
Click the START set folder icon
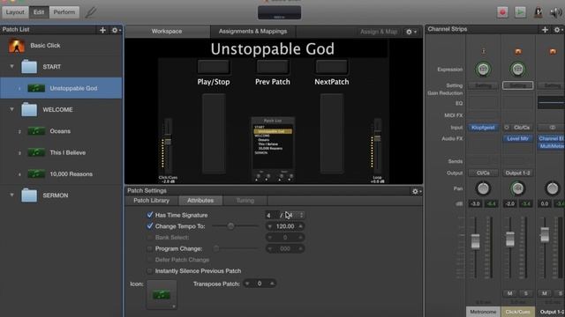29,67
